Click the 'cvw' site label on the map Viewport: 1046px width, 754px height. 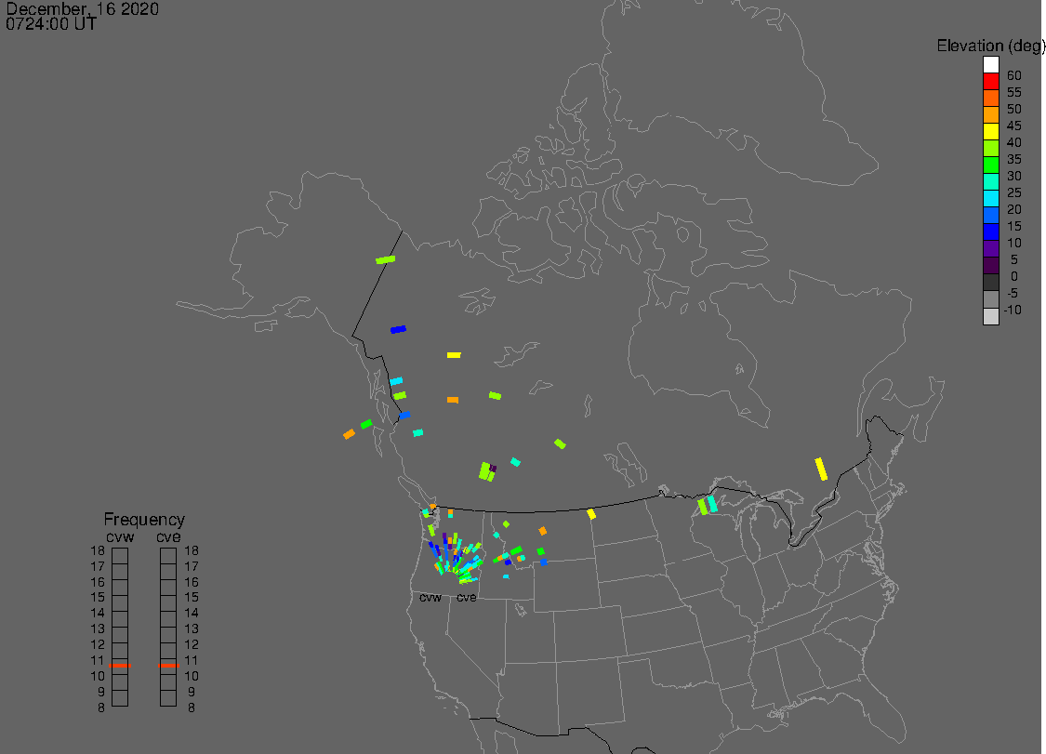coord(430,597)
